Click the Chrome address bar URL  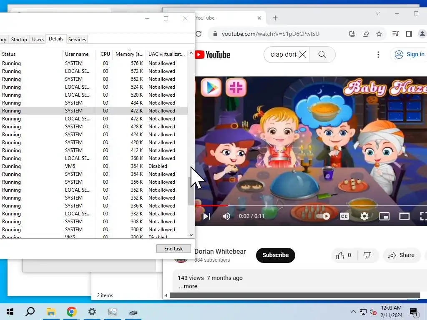[270, 34]
